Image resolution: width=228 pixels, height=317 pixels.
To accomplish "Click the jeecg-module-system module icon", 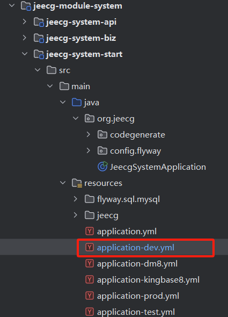I will (x=26, y=6).
